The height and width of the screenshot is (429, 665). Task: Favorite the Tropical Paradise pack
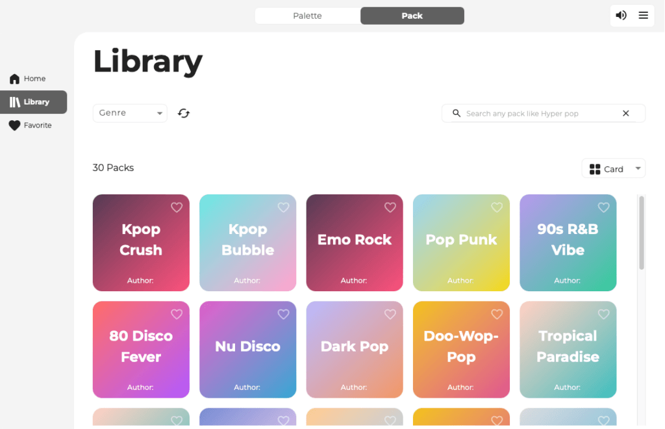point(603,314)
